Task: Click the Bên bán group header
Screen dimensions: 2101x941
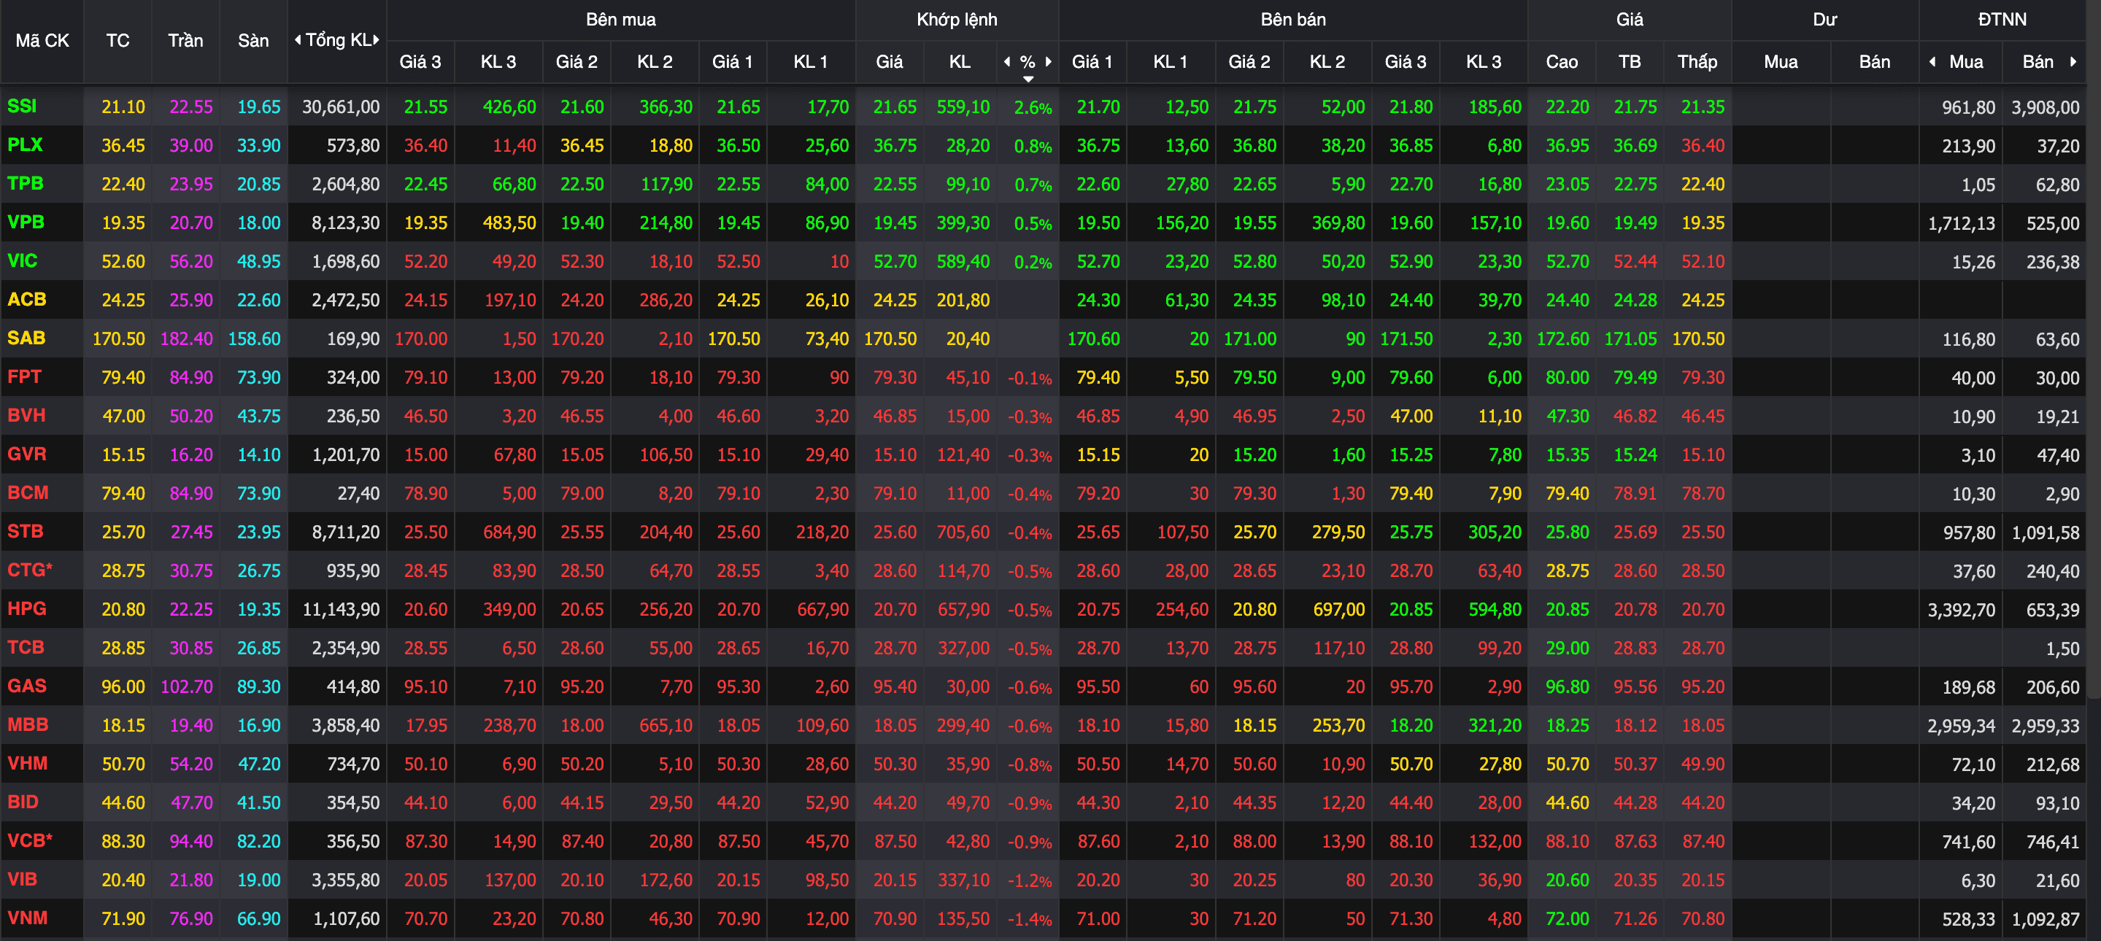Action: click(x=1294, y=20)
